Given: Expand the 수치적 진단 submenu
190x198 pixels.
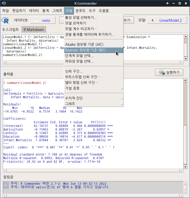Looking at the screenshot, I should click(x=94, y=98).
